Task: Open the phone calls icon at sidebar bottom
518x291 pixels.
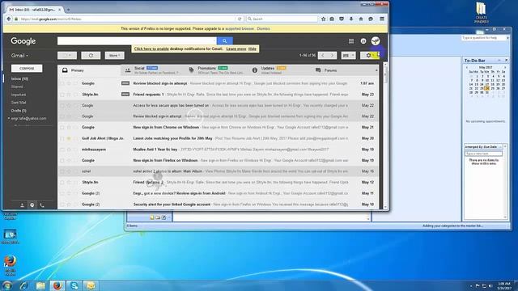Action: pyautogui.click(x=42, y=205)
